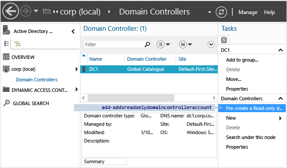This screenshot has width=287, height=168.
Task: Open the Summary tab
Action: pyautogui.click(x=104, y=161)
